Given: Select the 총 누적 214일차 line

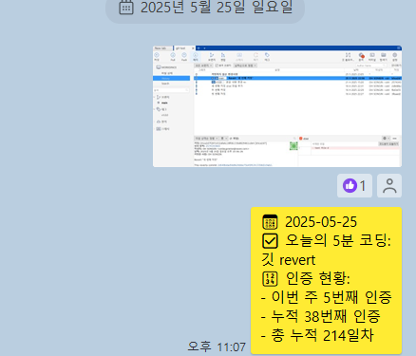Looking at the screenshot, I should (x=317, y=335).
